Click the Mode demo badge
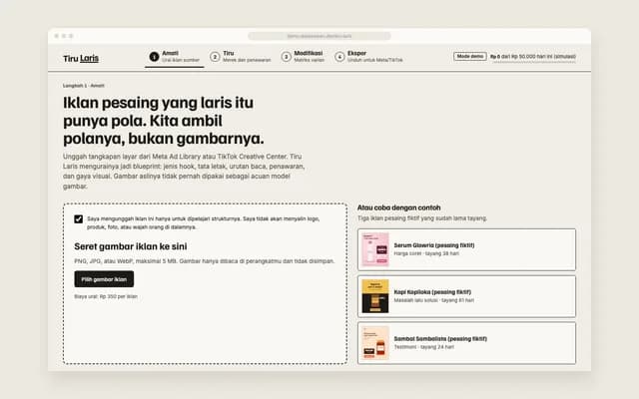 point(470,56)
